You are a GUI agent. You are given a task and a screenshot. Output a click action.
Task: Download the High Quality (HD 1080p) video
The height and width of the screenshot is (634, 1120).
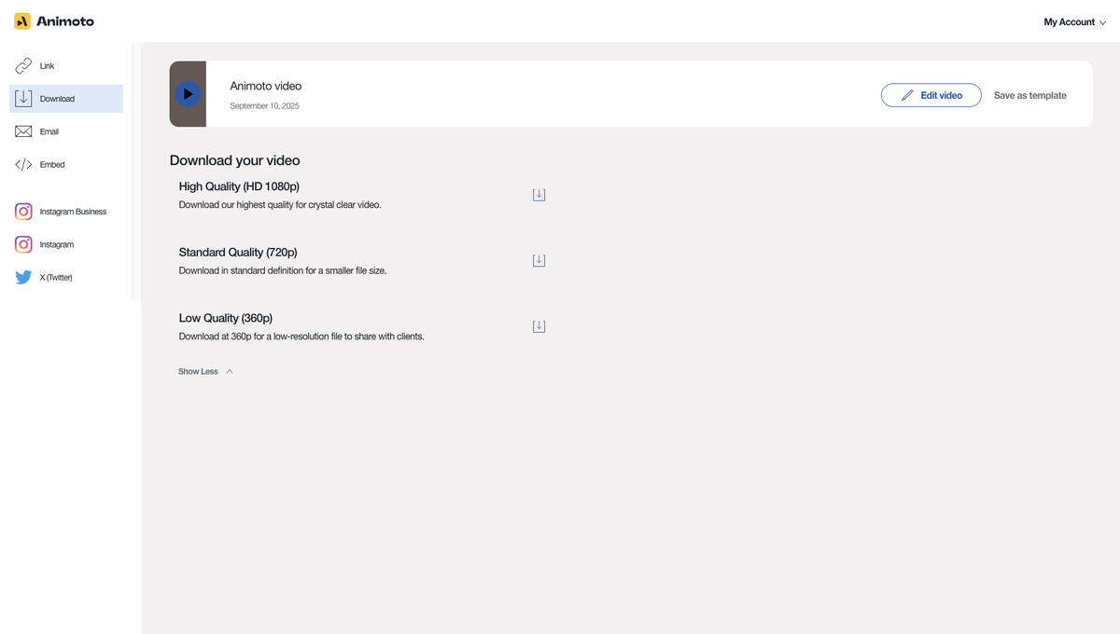pos(539,194)
